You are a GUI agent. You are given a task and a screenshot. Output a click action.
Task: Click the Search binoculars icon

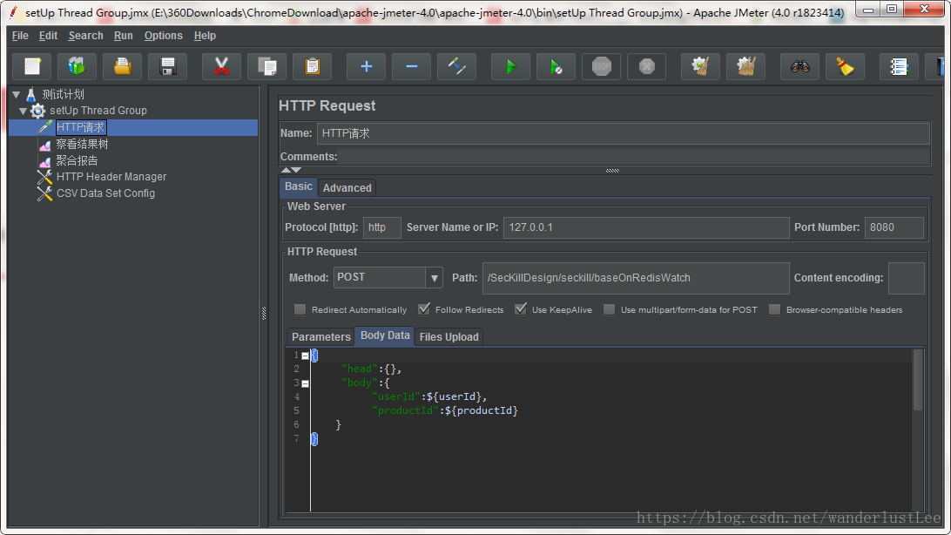coord(800,66)
